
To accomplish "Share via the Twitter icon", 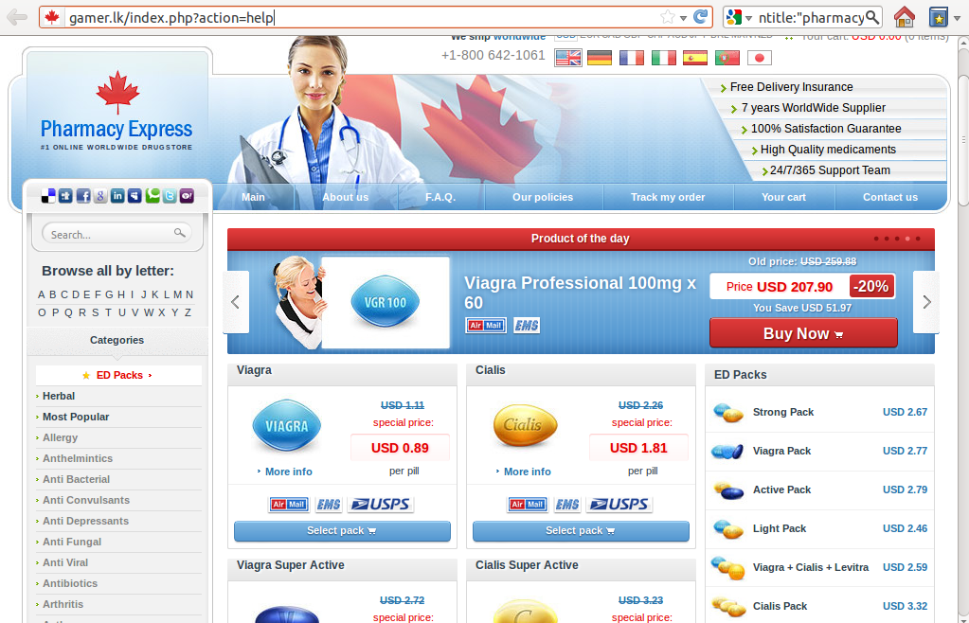I will 170,196.
